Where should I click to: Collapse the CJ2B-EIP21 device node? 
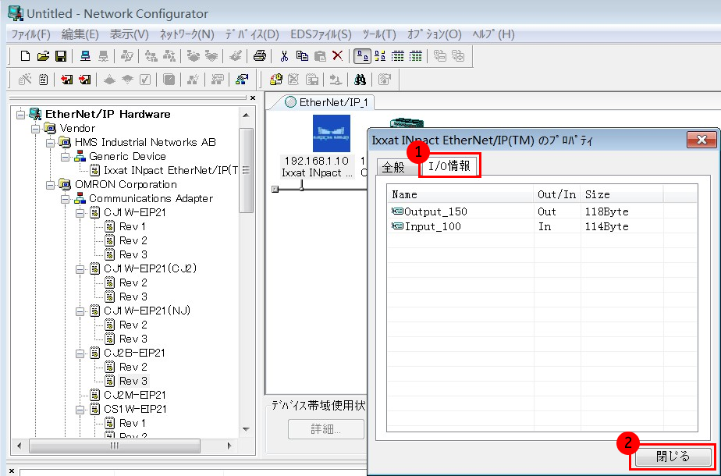[80, 353]
